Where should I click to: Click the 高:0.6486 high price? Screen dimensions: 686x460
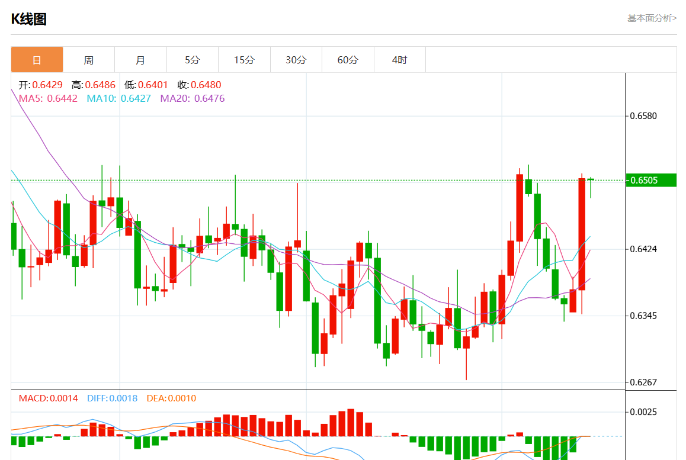coord(94,85)
